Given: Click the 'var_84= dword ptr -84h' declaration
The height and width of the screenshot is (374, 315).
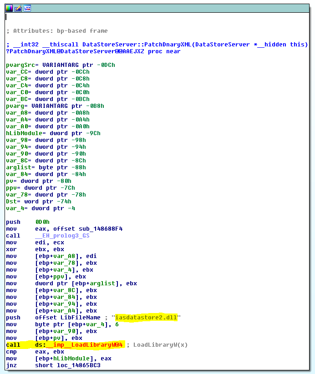Looking at the screenshot, I should pyautogui.click(x=46, y=174).
